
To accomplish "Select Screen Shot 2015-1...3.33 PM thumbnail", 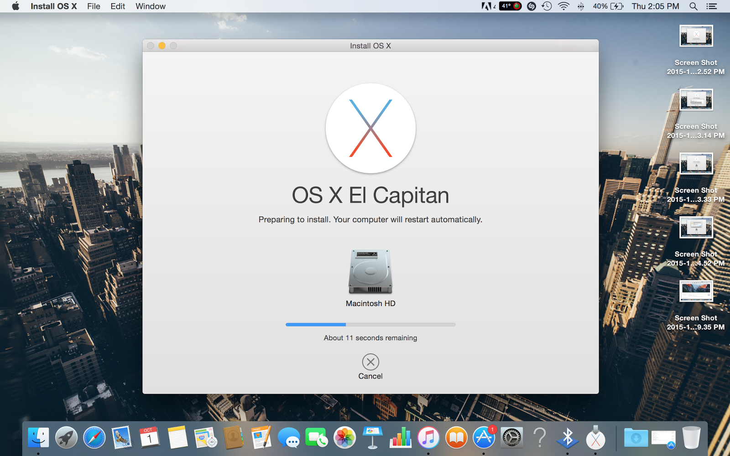I will (696, 163).
